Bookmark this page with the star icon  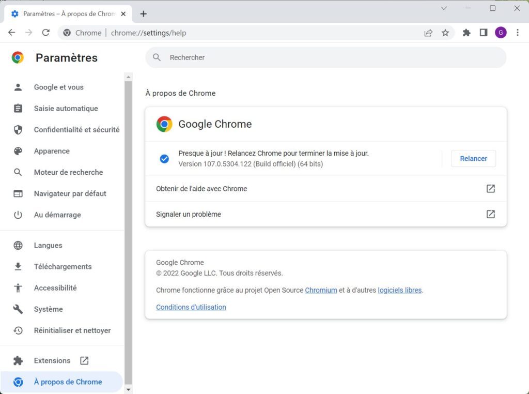tap(445, 33)
